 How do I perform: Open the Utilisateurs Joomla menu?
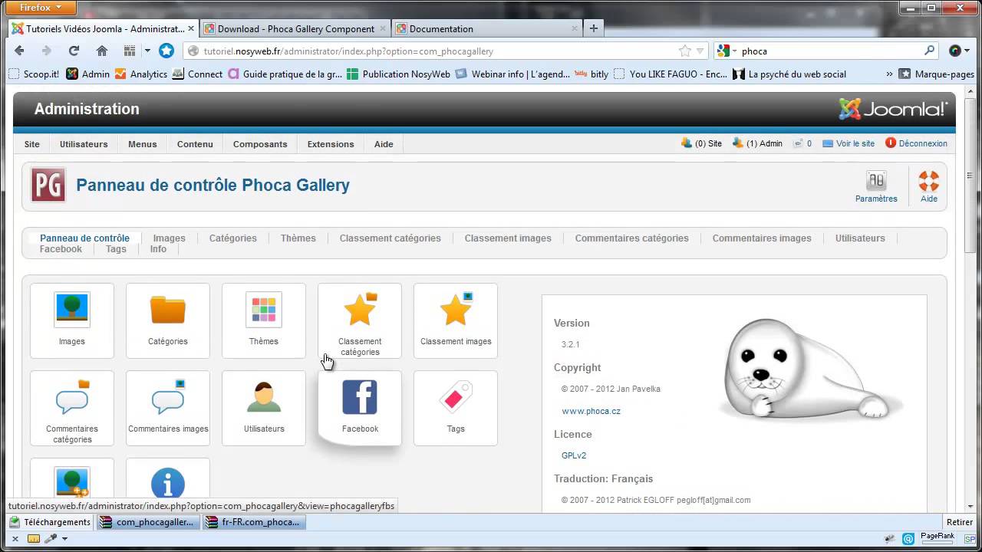coord(84,144)
